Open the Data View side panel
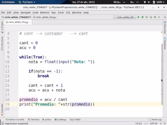The height and width of the screenshot is (125, 167). coord(165,27)
